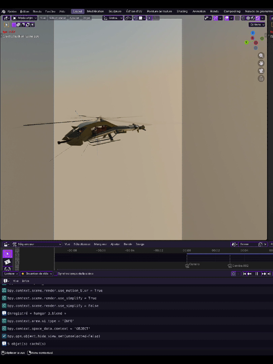Viewport: 273px width, 364px height.
Task: Open the viewport Options dropdown
Action: (257, 25)
